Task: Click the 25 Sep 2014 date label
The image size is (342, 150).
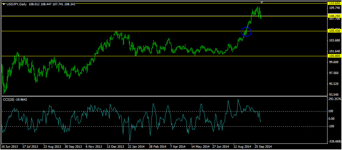Action: (x=263, y=146)
